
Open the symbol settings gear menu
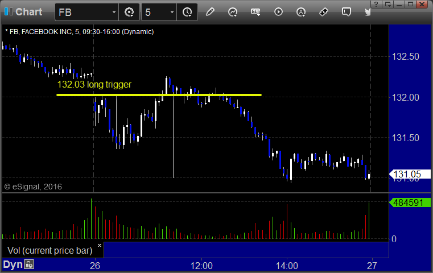(x=129, y=12)
